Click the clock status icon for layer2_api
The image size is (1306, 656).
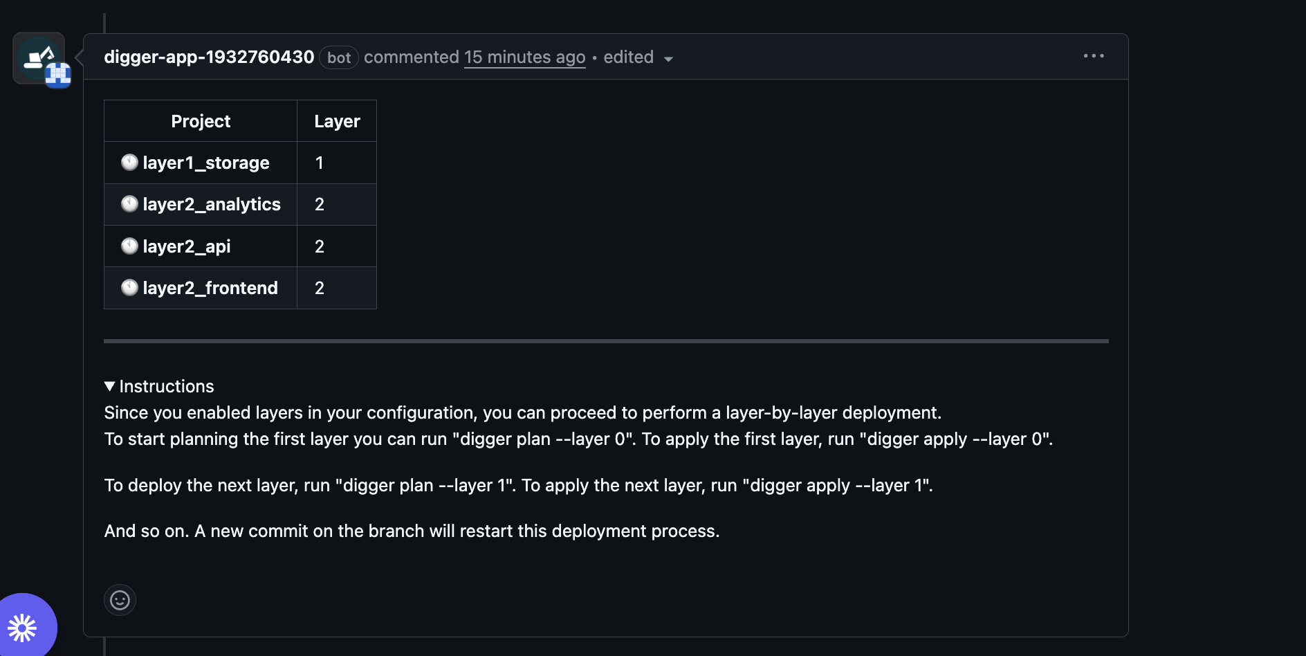(129, 246)
